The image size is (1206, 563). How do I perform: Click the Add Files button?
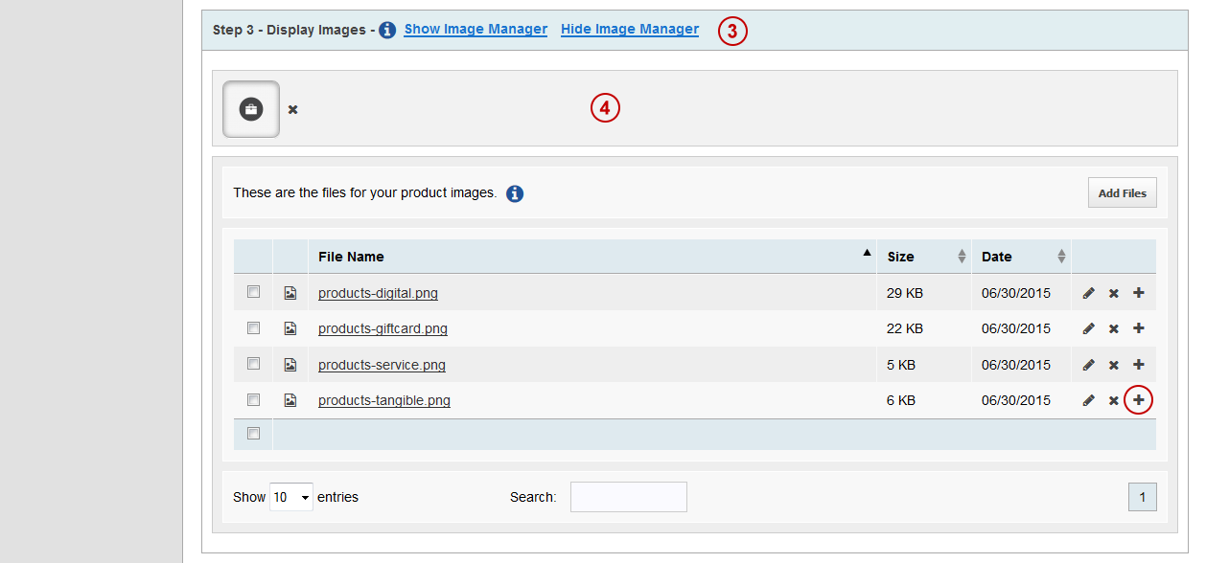click(x=1123, y=192)
